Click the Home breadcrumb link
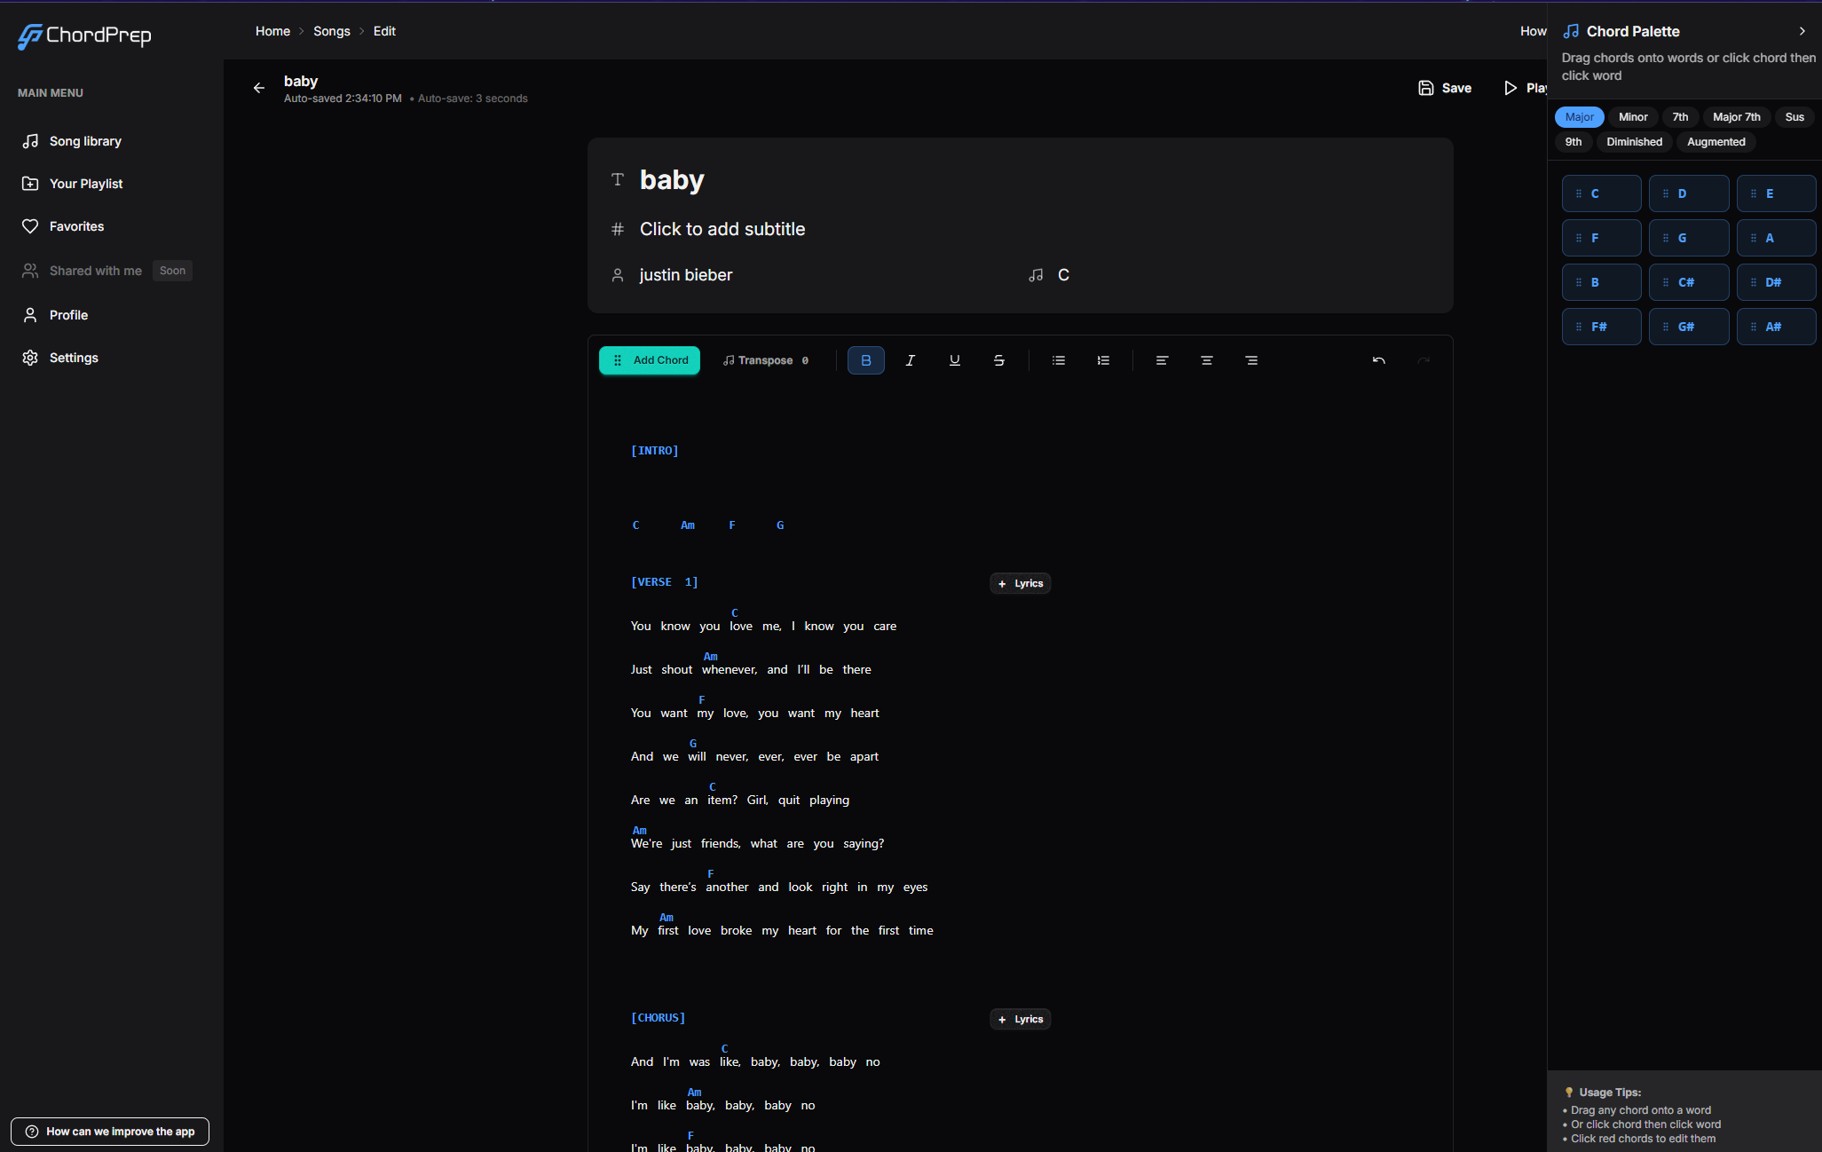 point(272,31)
